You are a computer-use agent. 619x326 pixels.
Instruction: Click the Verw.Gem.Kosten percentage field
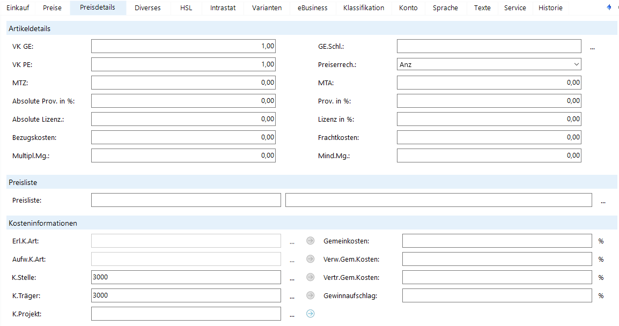click(x=497, y=259)
